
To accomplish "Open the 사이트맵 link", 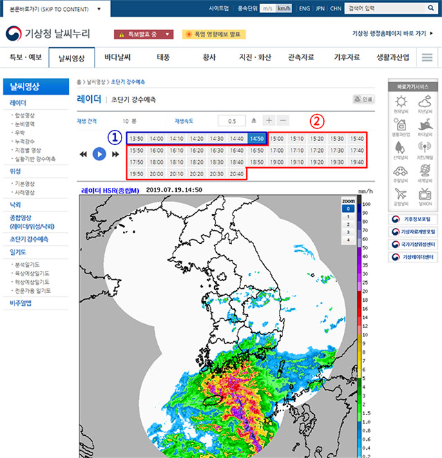I will pos(219,8).
